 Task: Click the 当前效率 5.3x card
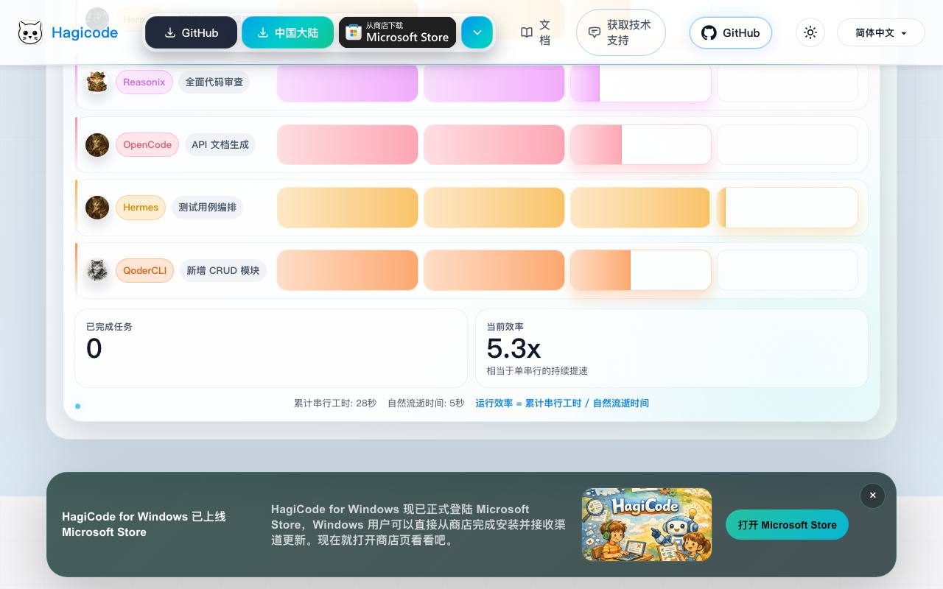[x=671, y=348]
